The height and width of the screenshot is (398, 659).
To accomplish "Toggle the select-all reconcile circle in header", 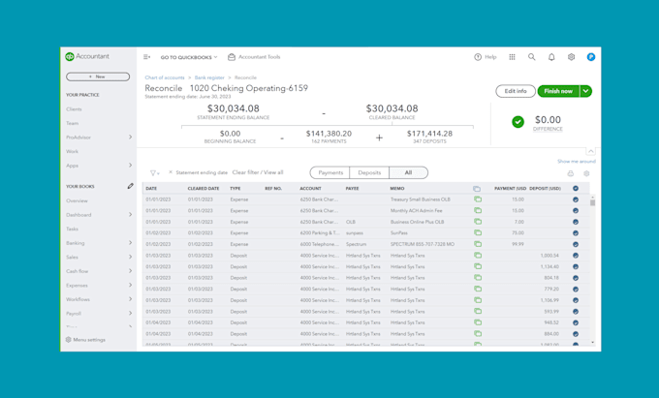I will click(x=576, y=189).
